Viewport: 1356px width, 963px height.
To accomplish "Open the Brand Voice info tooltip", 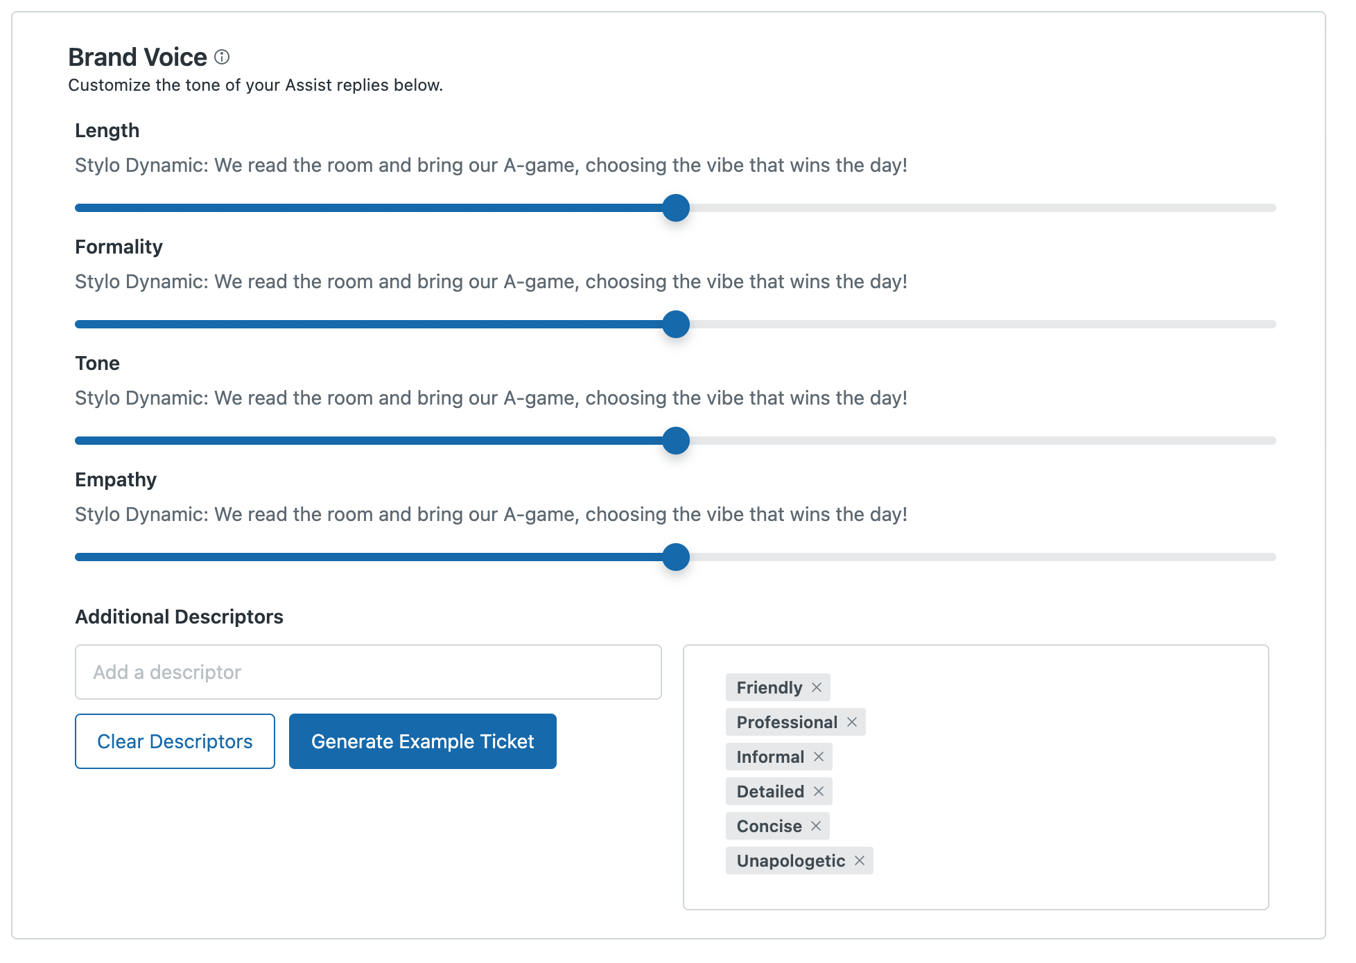I will point(223,58).
